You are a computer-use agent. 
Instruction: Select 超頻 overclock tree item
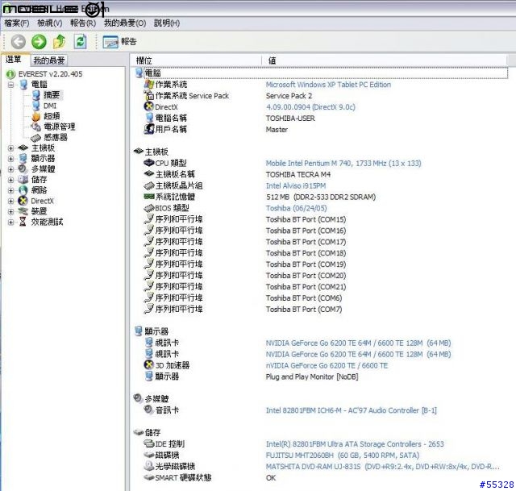point(52,116)
